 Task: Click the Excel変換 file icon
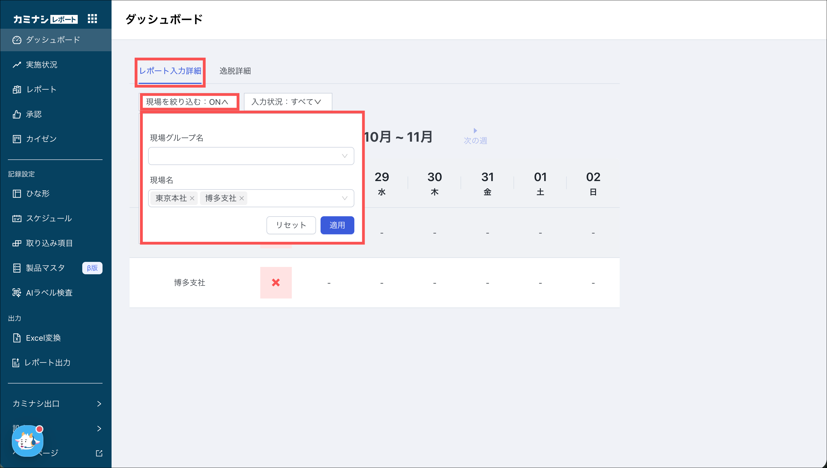[x=17, y=338]
